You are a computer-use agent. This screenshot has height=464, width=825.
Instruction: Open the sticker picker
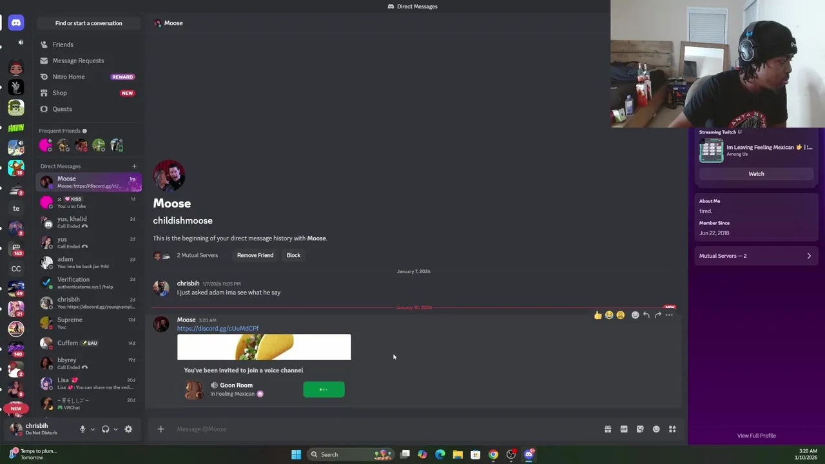tap(640, 429)
